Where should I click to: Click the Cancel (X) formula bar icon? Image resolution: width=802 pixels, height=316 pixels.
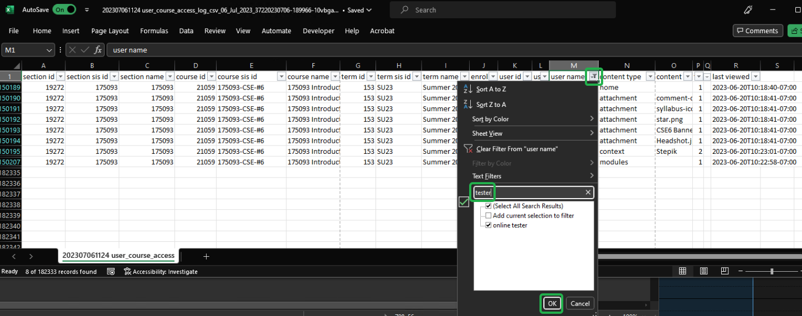[x=73, y=50]
